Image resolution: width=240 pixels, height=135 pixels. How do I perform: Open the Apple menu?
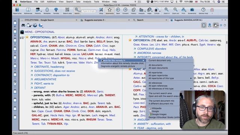(x=16, y=1)
